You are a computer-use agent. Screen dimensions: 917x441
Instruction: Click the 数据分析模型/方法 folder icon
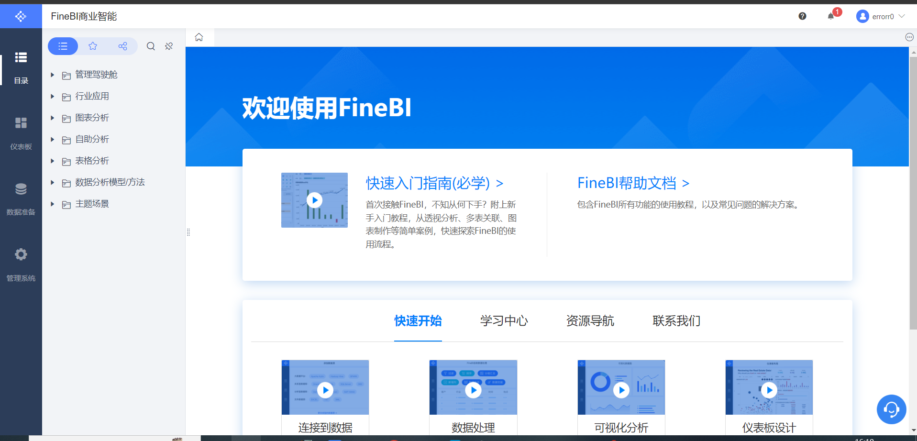[66, 183]
